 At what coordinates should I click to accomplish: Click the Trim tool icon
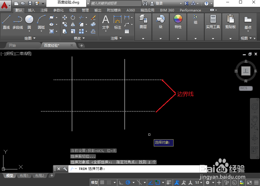tap(81, 17)
